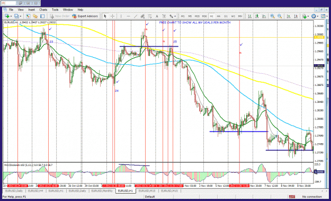
Task: Click the connection status icon in status bar
Action: tap(292, 197)
